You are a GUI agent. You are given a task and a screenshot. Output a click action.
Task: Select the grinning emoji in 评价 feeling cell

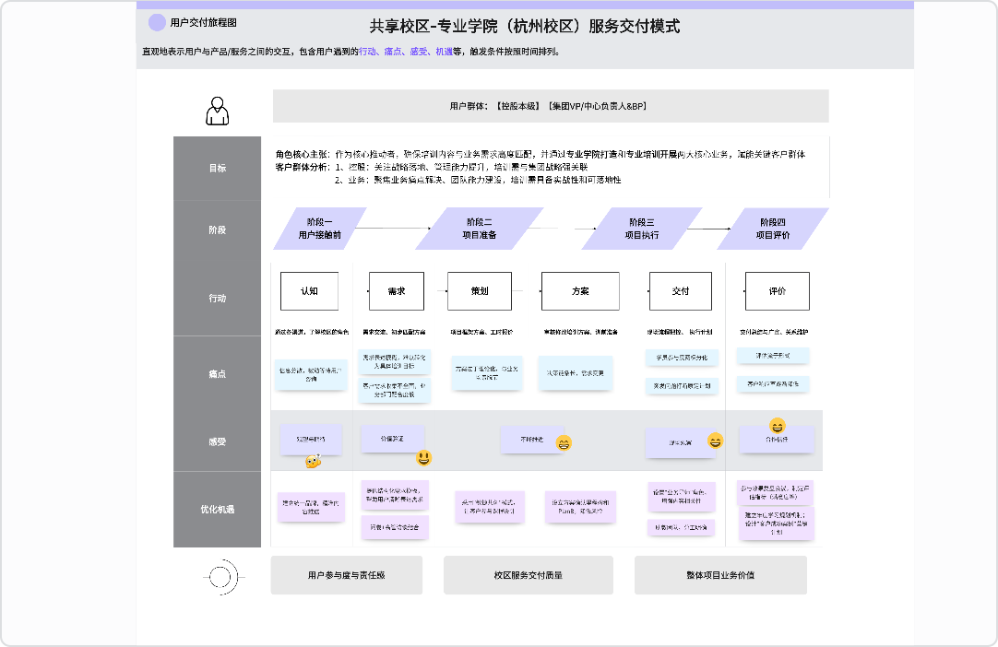778,426
